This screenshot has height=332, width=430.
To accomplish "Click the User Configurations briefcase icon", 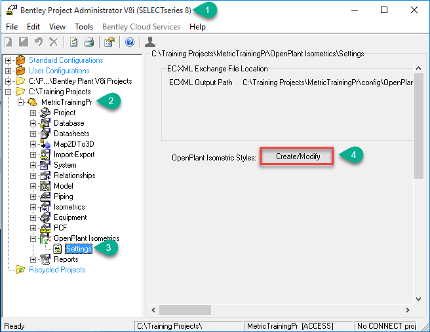I will [20, 71].
